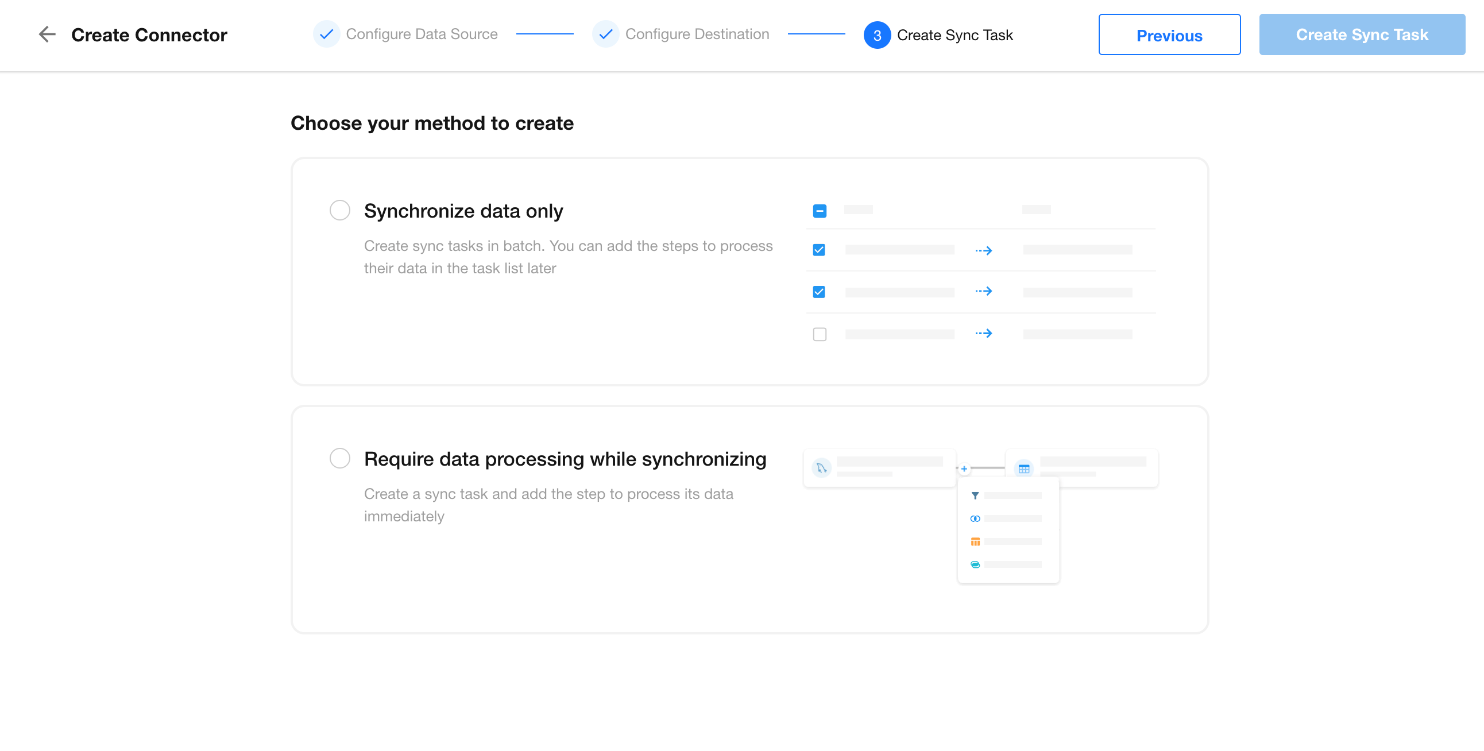Image resolution: width=1484 pixels, height=751 pixels.
Task: Click the blue table destination icon
Action: click(x=1024, y=468)
